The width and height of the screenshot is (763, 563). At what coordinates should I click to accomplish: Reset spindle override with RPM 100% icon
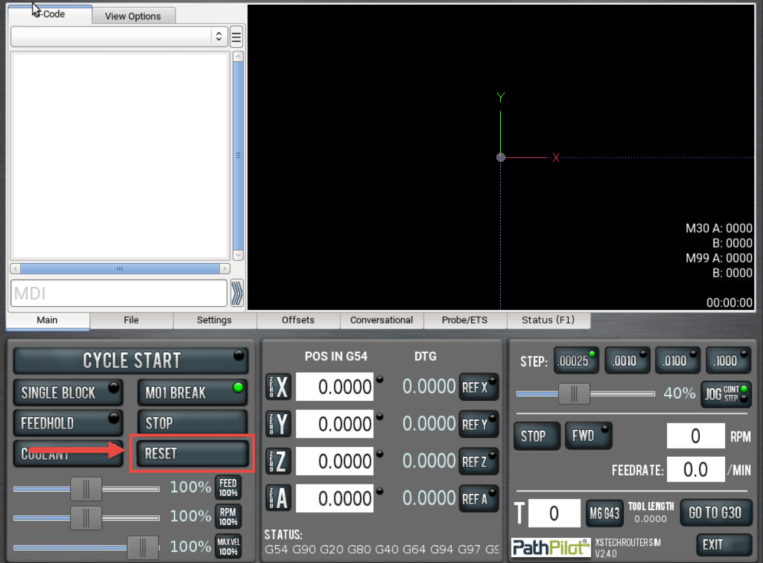pyautogui.click(x=228, y=517)
